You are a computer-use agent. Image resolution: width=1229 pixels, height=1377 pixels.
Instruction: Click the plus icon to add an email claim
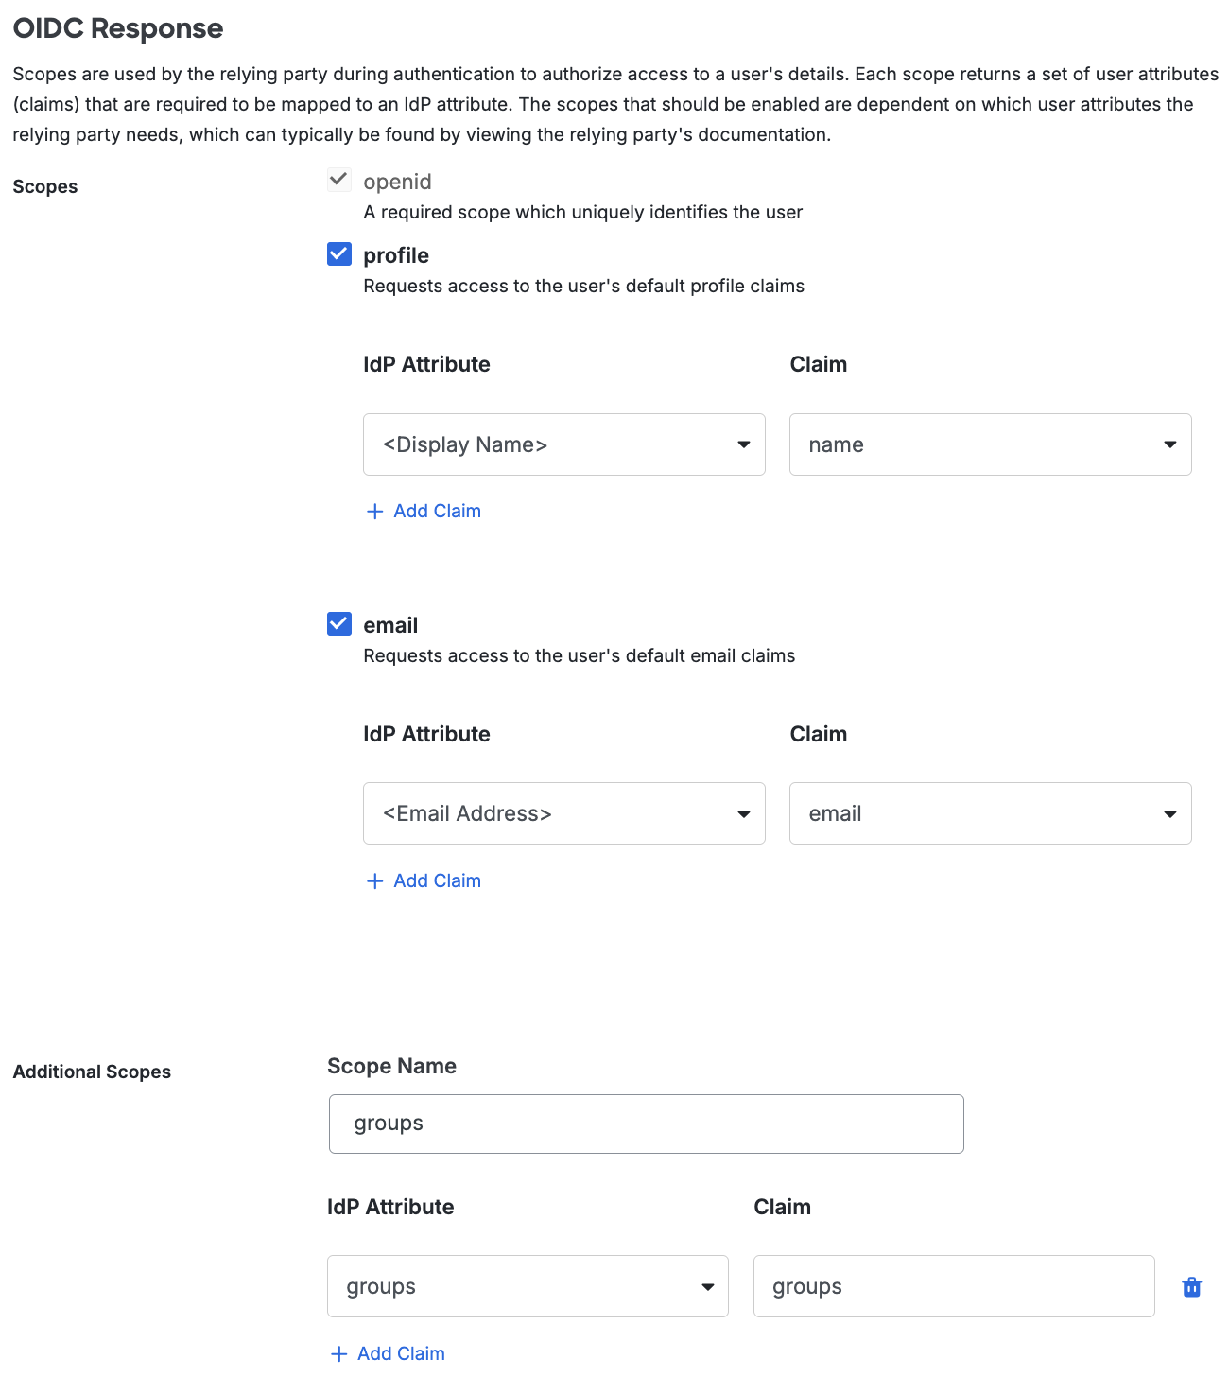coord(373,880)
